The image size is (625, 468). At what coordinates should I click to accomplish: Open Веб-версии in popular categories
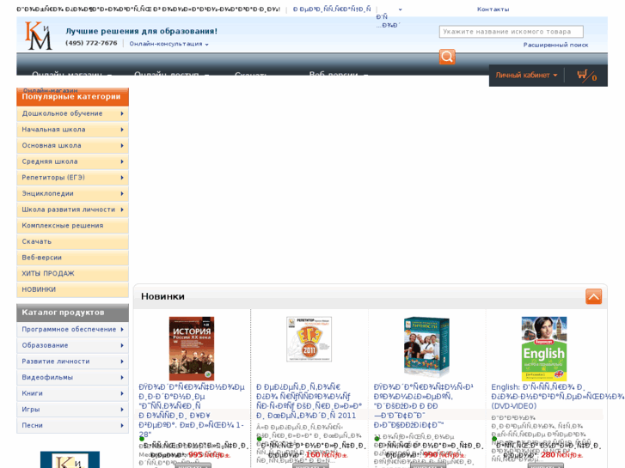pyautogui.click(x=72, y=258)
